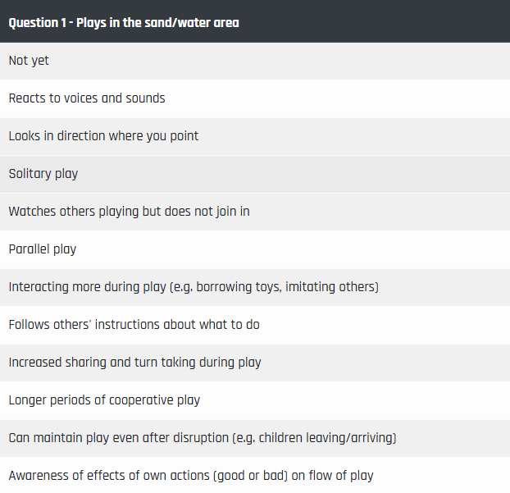Select "Looks in direction where you point"

255,136
